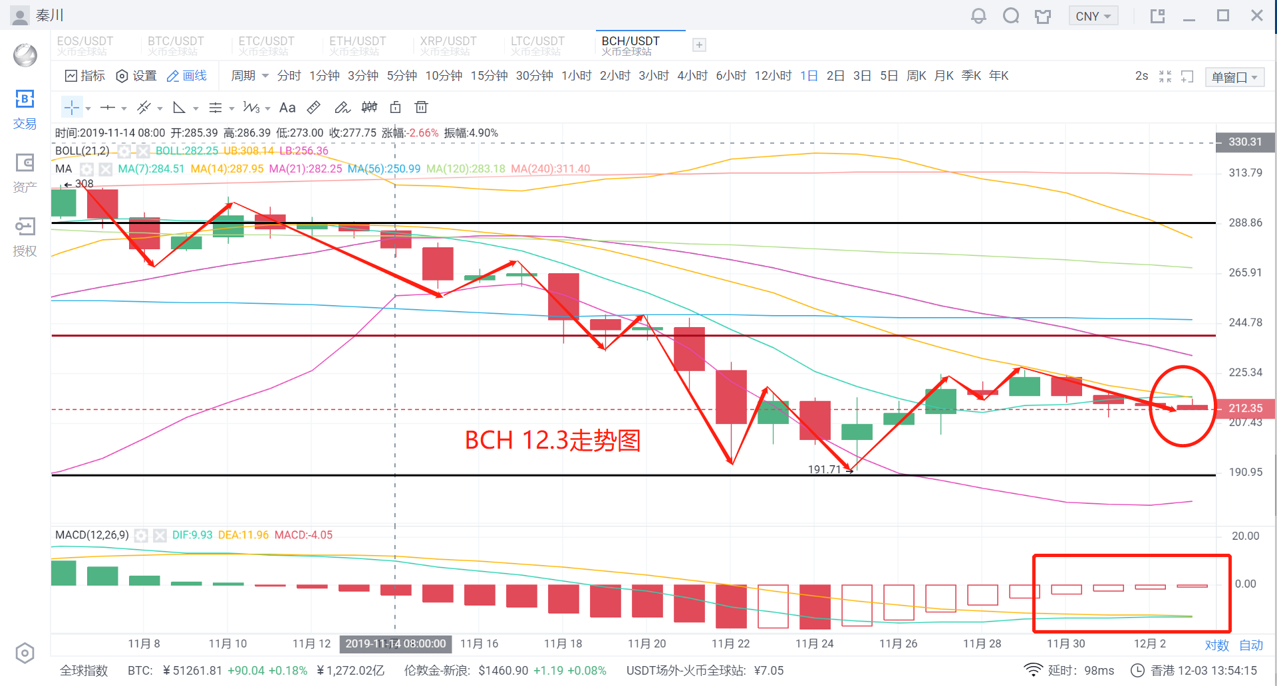Open the 资产 assets sidebar icon
Image resolution: width=1277 pixels, height=686 pixels.
tap(25, 173)
